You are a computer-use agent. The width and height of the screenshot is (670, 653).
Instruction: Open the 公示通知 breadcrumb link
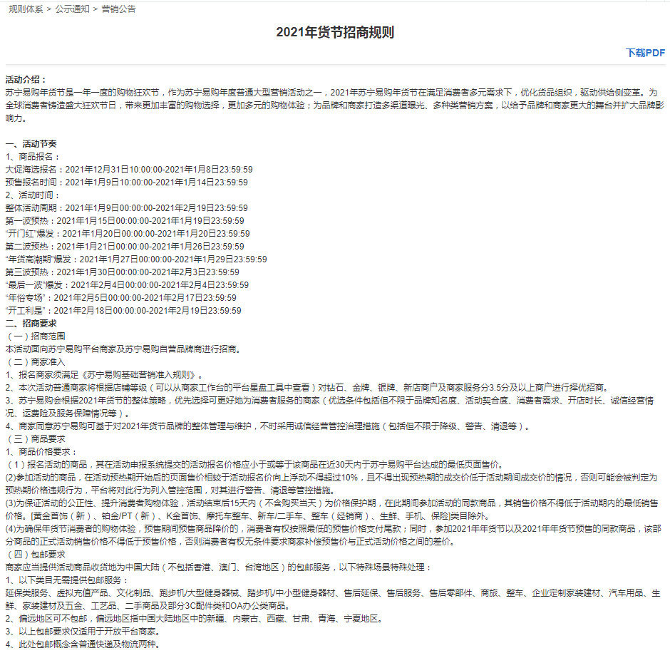72,9
